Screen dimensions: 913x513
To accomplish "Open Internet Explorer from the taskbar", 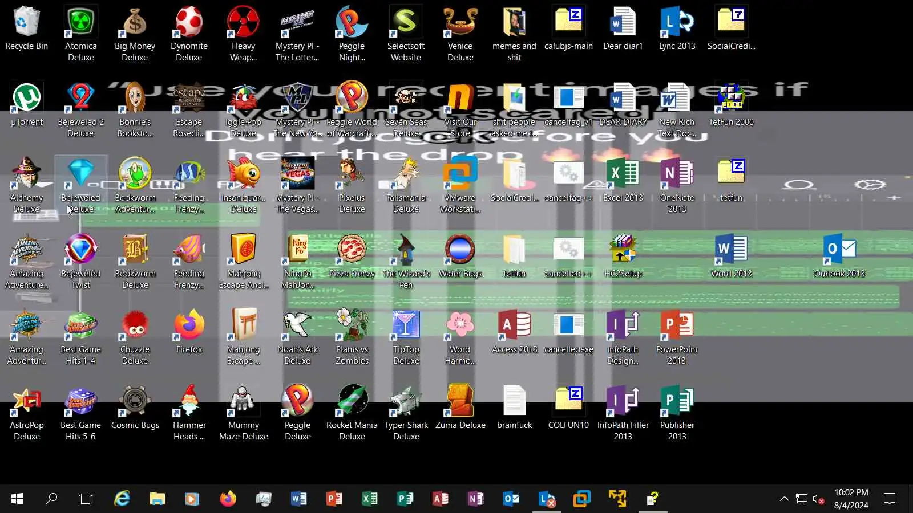I will click(122, 499).
